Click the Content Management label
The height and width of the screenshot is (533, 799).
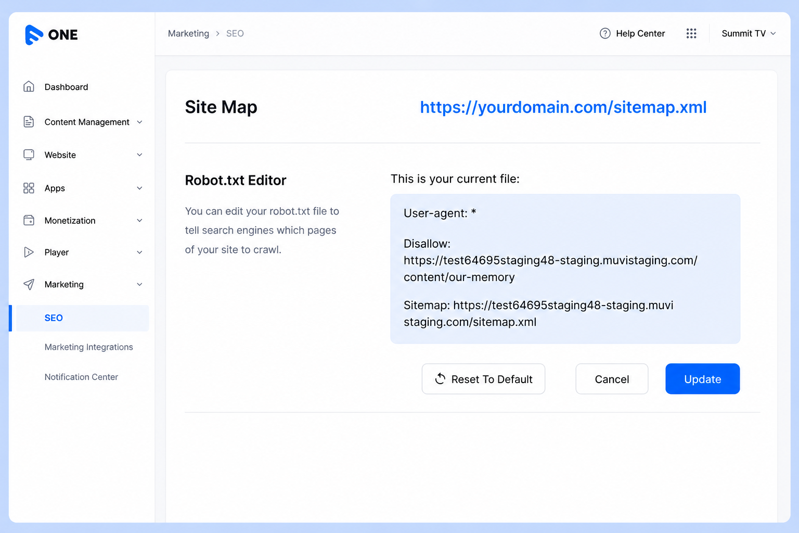[x=87, y=122]
